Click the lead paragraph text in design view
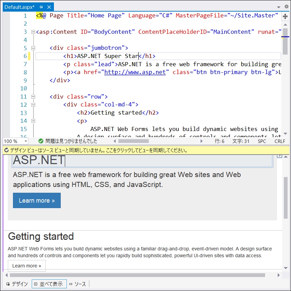Screen dimensions: 291x291 tap(127, 179)
